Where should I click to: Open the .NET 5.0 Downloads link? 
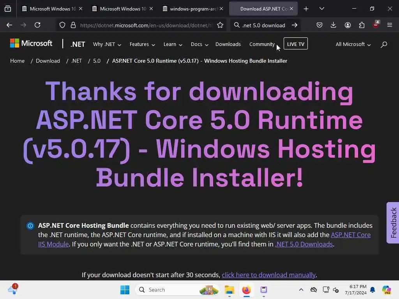tap(304, 244)
